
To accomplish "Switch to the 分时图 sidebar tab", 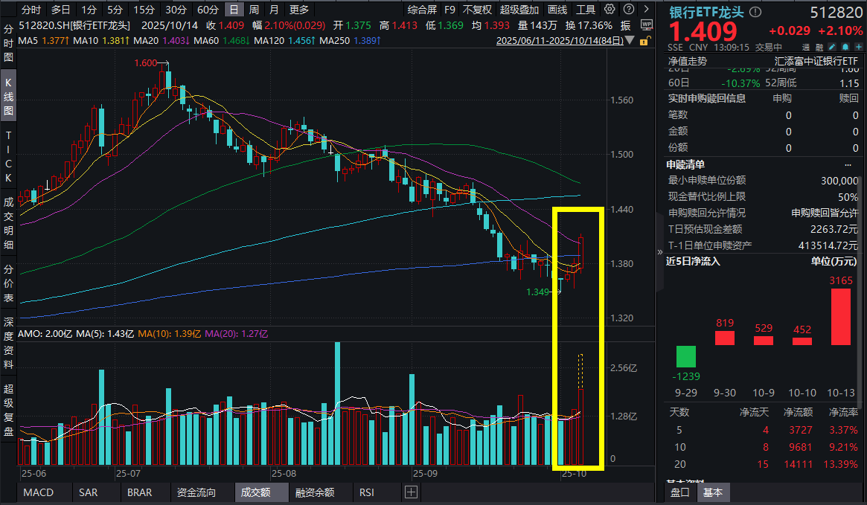I will pyautogui.click(x=9, y=42).
